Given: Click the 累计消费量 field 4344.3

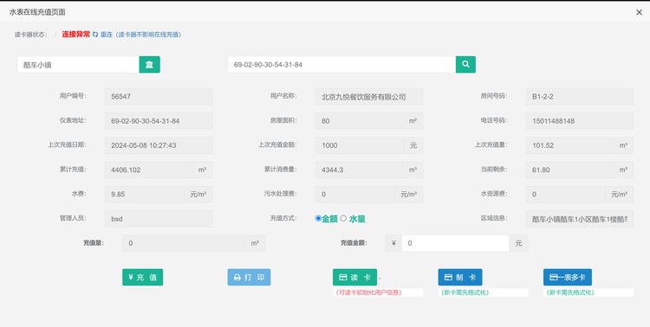Looking at the screenshot, I should 359,170.
